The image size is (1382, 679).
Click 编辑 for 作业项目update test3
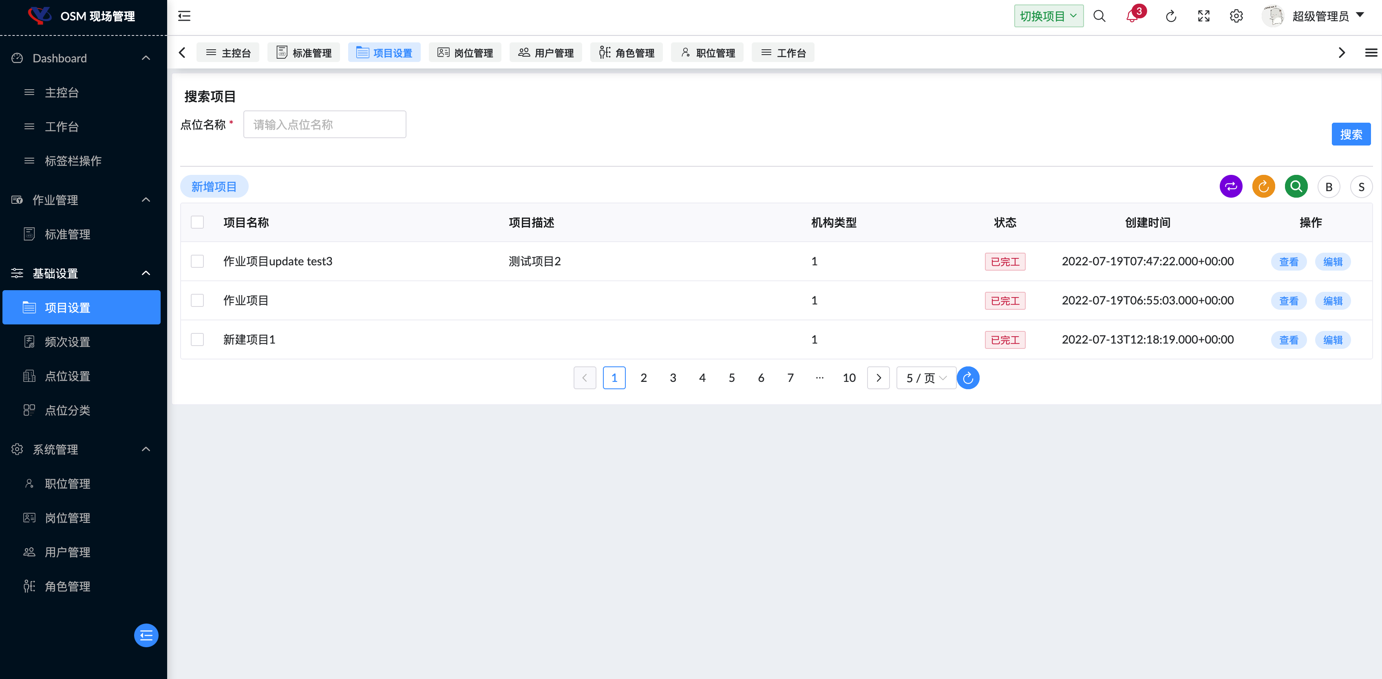pyautogui.click(x=1333, y=262)
